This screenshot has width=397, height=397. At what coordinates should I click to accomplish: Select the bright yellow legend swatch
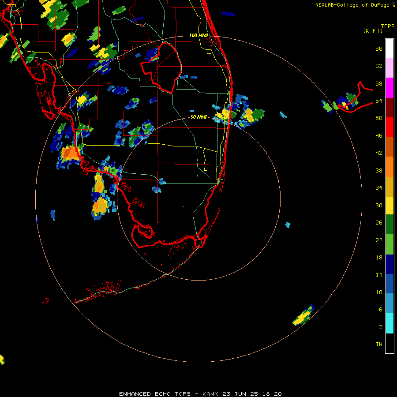click(390, 205)
